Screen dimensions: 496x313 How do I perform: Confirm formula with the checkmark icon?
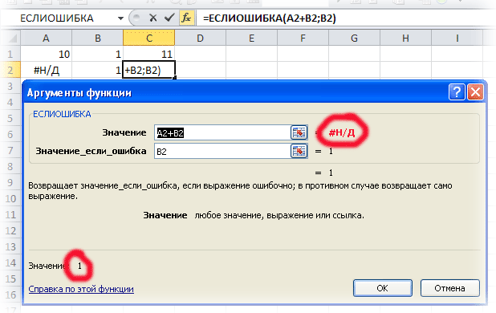(169, 18)
